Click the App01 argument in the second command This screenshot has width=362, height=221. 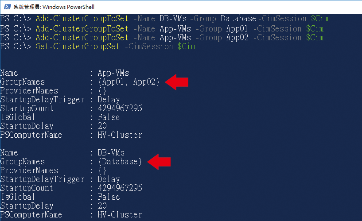[239, 28]
